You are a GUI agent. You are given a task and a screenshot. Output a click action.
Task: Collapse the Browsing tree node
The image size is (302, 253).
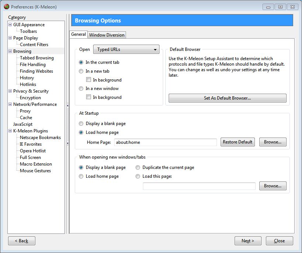10,51
